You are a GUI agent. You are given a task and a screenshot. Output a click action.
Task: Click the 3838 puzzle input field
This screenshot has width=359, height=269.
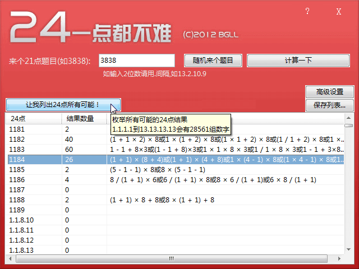[137, 60]
